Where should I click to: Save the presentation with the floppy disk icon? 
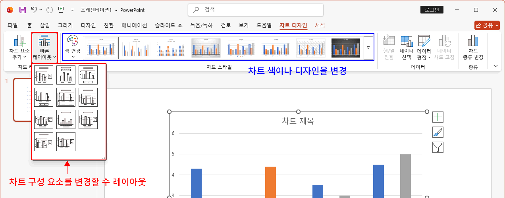(x=23, y=10)
